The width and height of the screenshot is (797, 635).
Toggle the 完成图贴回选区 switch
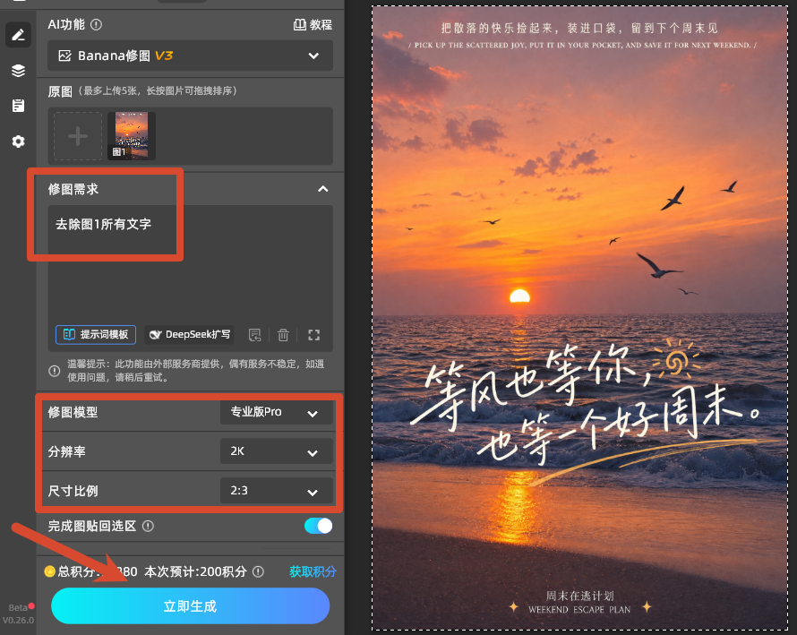[319, 526]
